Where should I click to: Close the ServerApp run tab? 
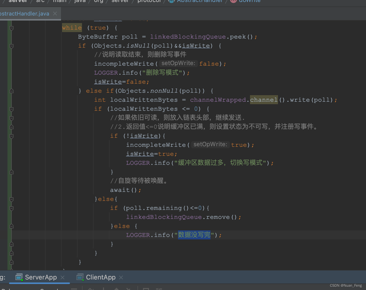(x=62, y=277)
